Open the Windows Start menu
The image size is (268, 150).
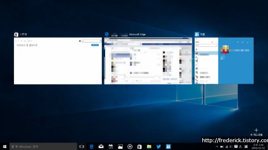[x=5, y=147]
